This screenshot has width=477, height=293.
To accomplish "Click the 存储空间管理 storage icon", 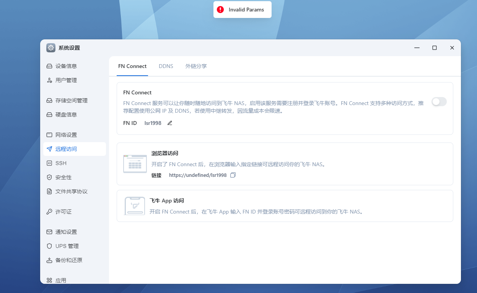I will pyautogui.click(x=50, y=100).
